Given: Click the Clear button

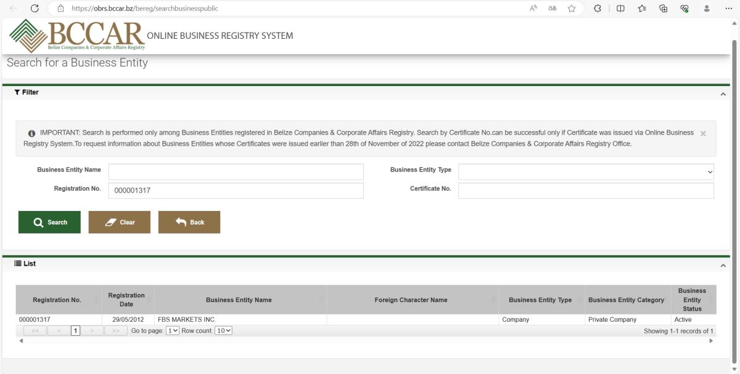Looking at the screenshot, I should (x=120, y=223).
